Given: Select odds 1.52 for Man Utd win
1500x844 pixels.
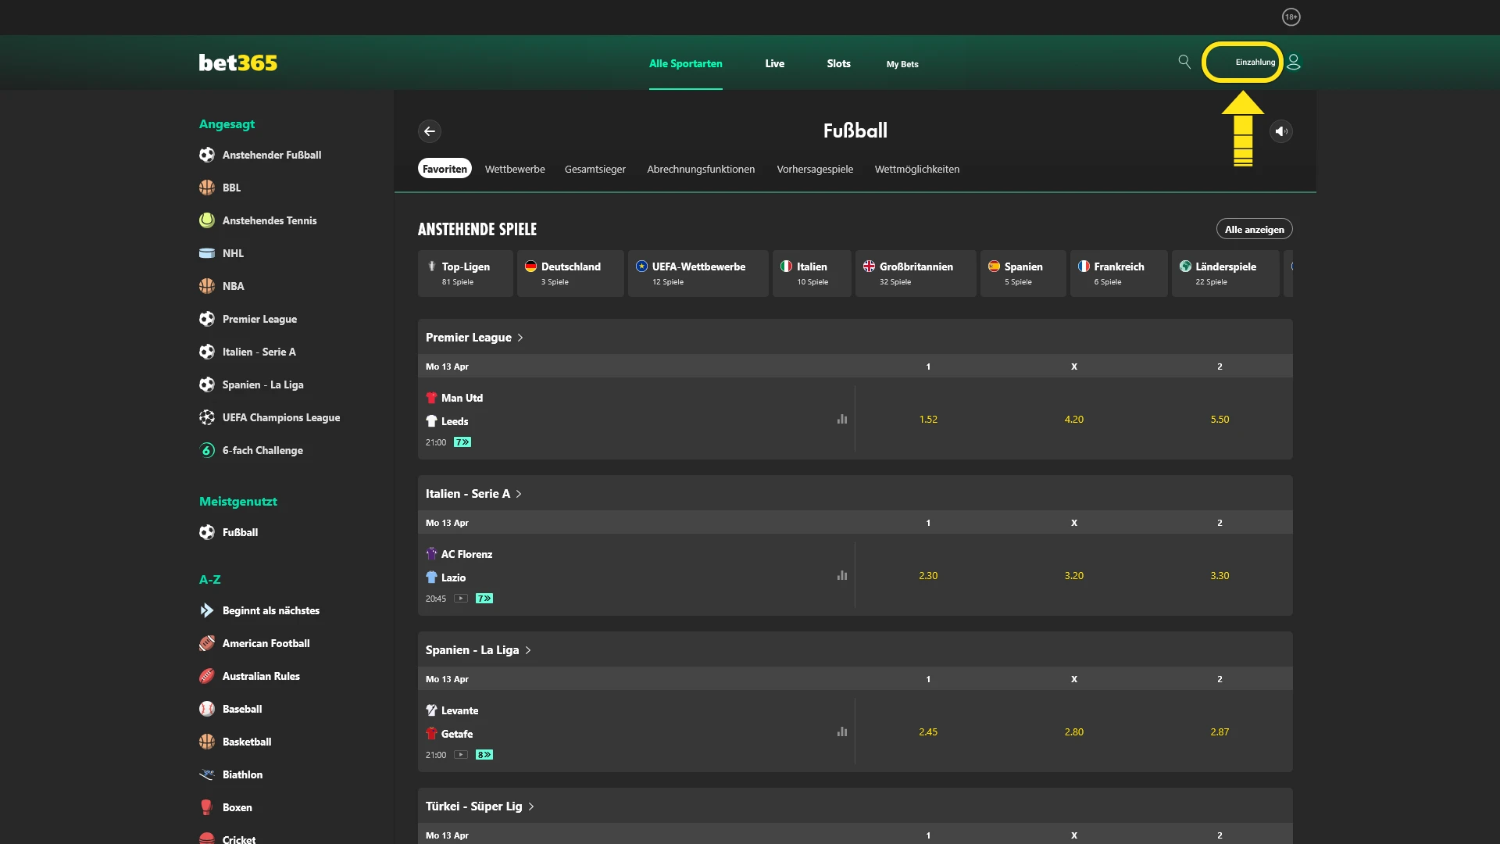Looking at the screenshot, I should [x=929, y=420].
